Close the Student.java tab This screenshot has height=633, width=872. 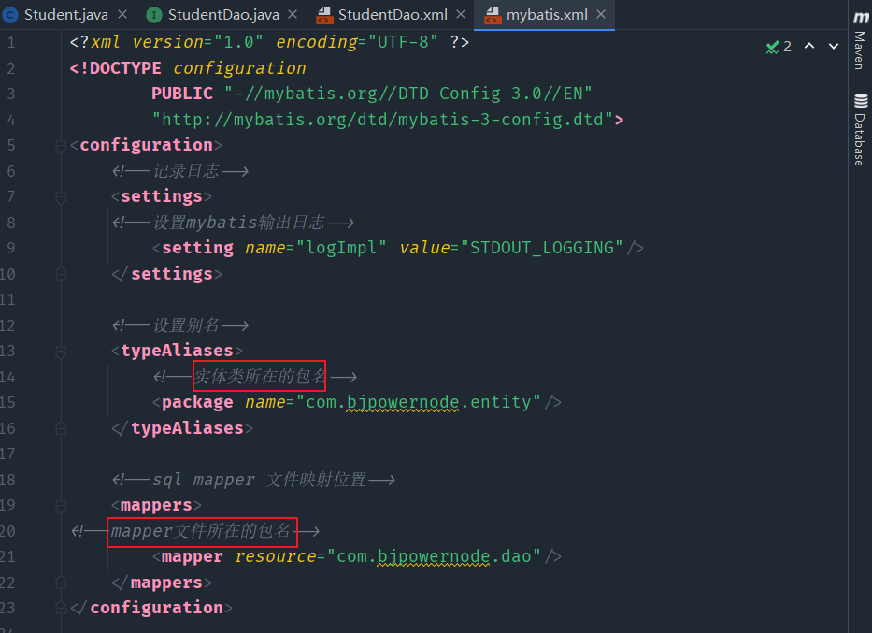(123, 14)
